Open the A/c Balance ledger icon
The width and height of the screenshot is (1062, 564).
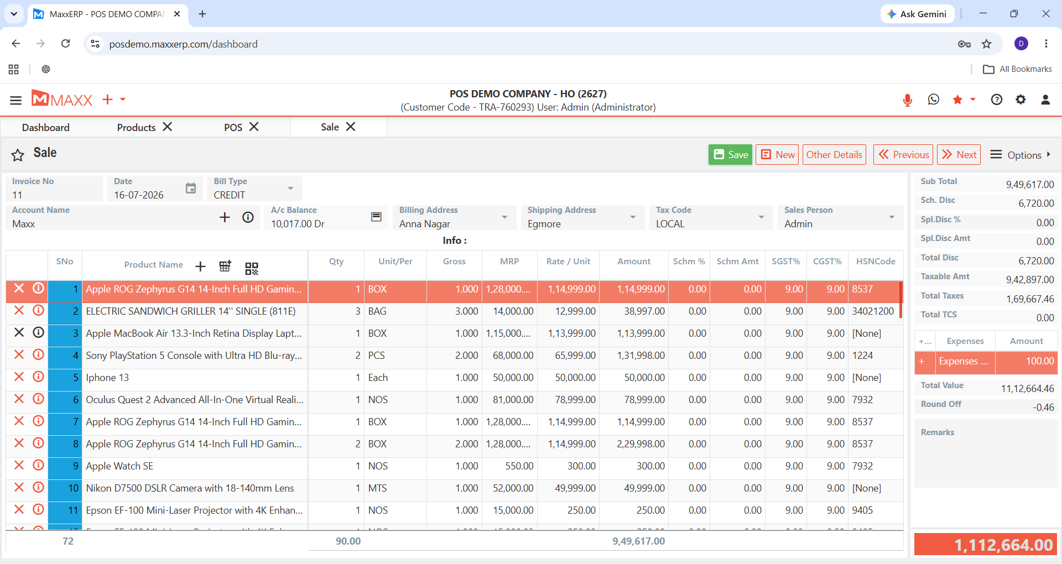pos(376,217)
